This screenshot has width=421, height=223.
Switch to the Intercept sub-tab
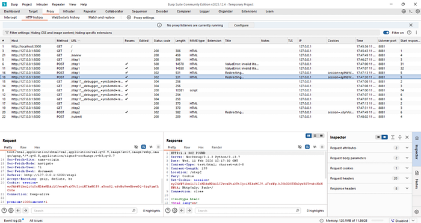click(10, 17)
